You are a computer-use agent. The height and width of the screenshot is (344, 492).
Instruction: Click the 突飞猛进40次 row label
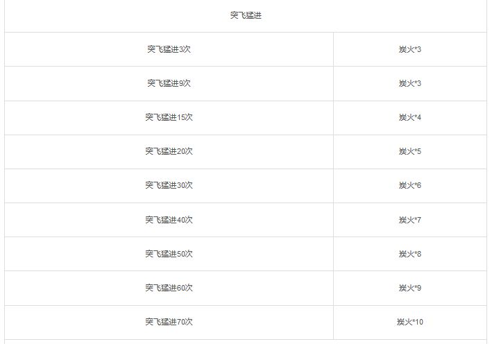(169, 220)
